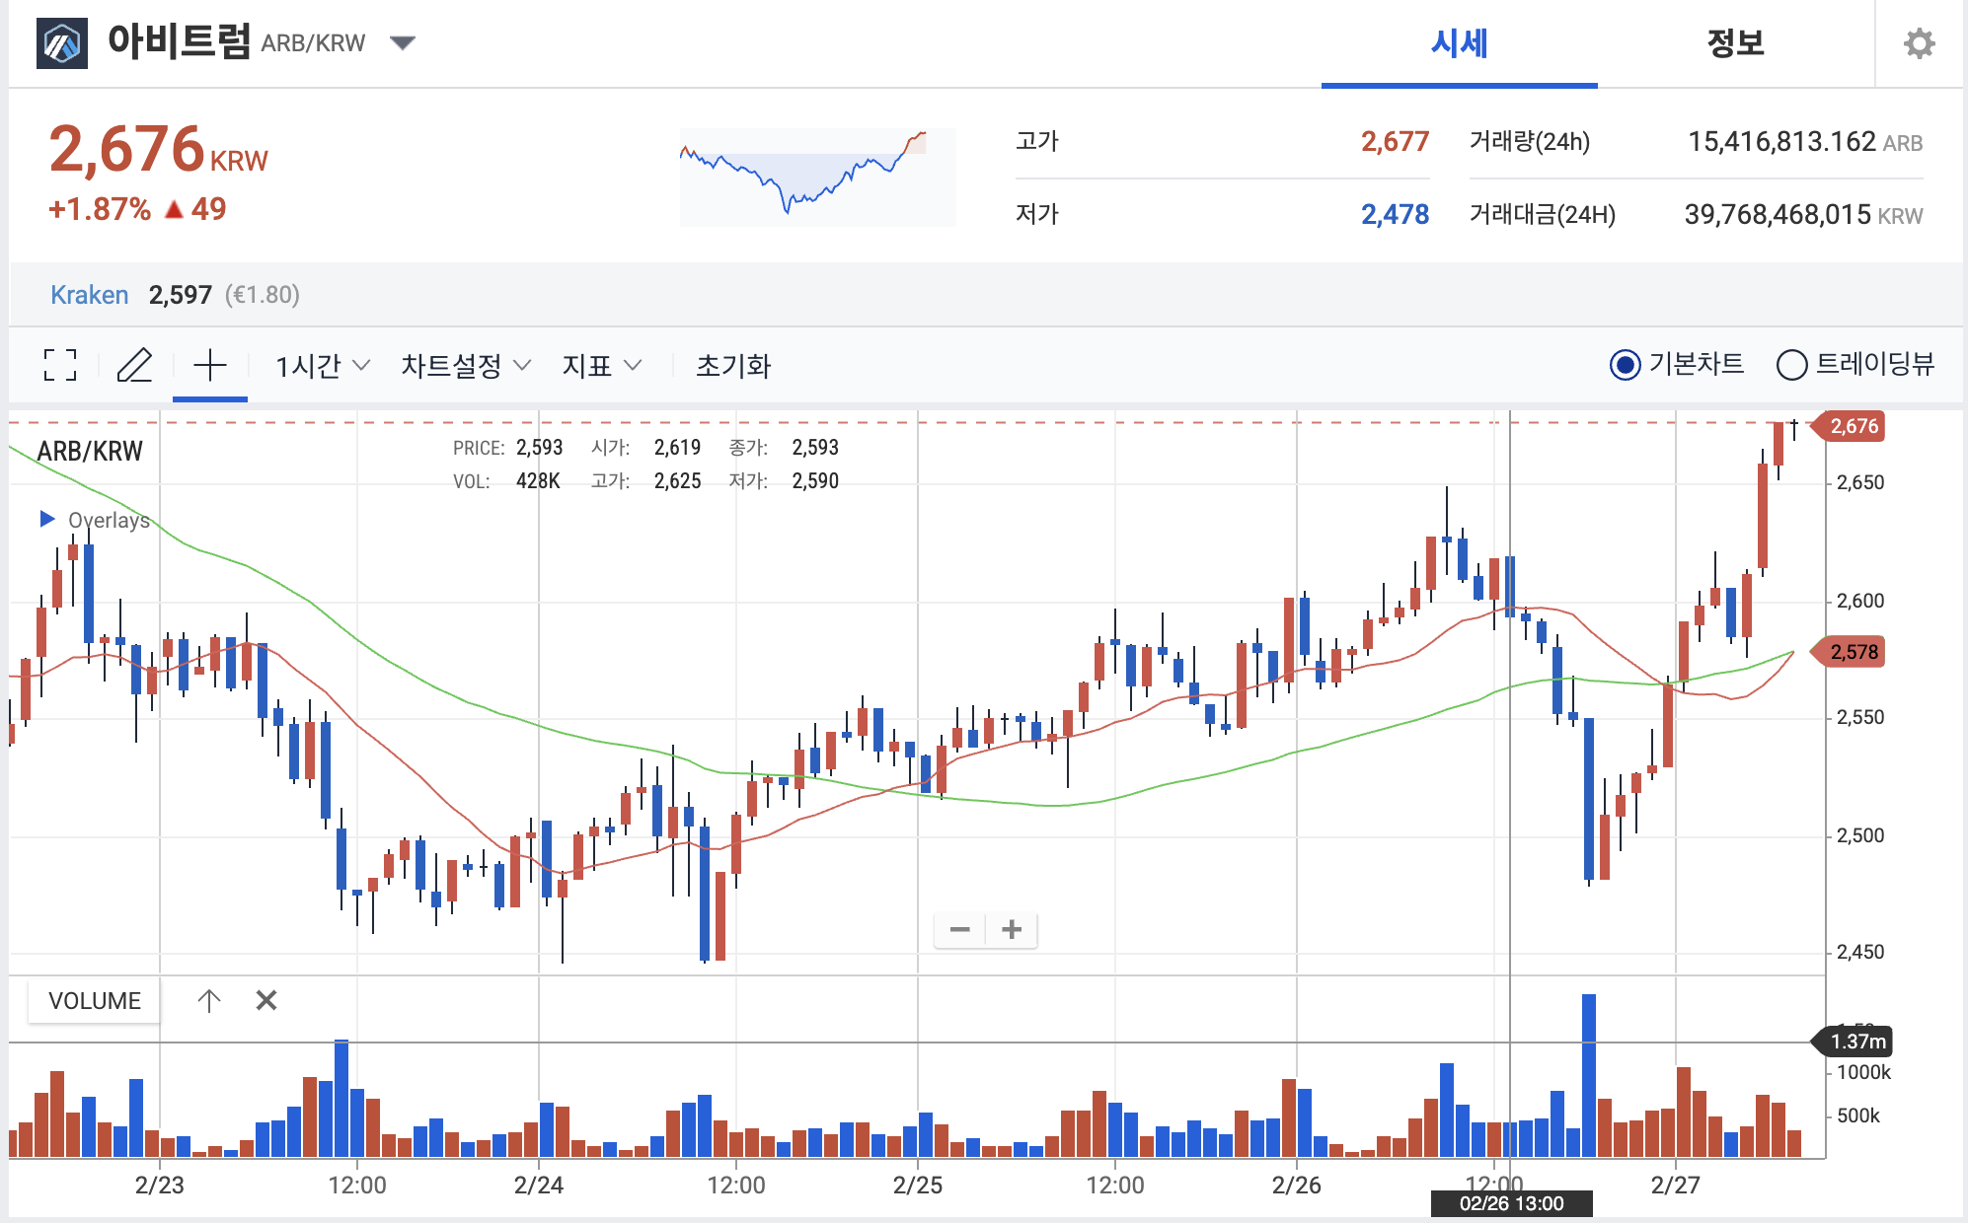Switch to the 시세 tab
The image size is (1968, 1223).
1459,43
